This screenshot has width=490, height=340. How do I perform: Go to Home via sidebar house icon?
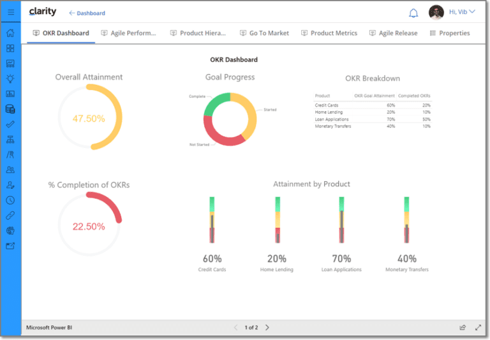click(x=10, y=33)
